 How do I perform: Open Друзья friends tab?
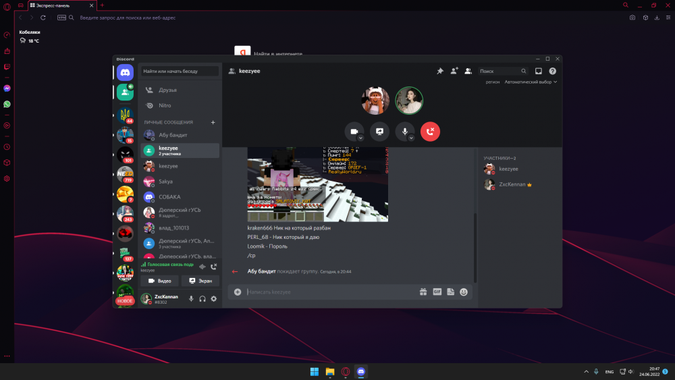(x=180, y=90)
